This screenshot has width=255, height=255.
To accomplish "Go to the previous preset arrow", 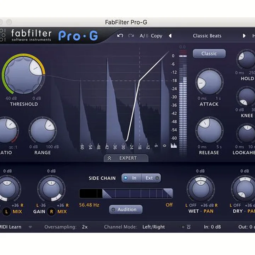I will 170,36.
